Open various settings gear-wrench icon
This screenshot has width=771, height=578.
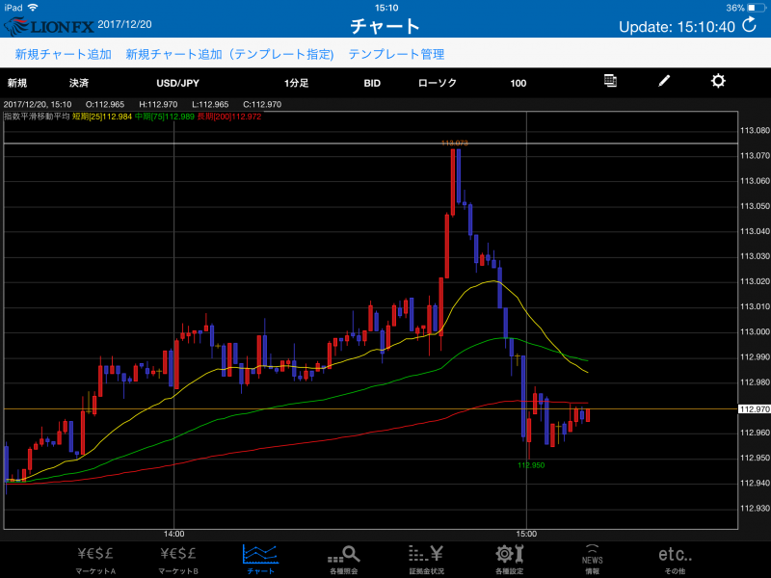tap(509, 559)
